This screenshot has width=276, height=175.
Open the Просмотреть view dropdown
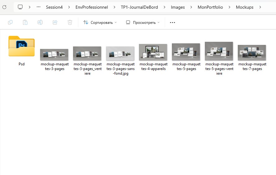point(143,22)
